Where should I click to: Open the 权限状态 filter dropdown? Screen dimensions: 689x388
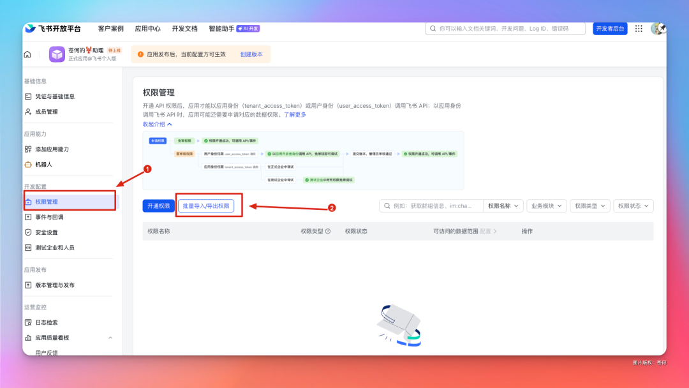(633, 205)
